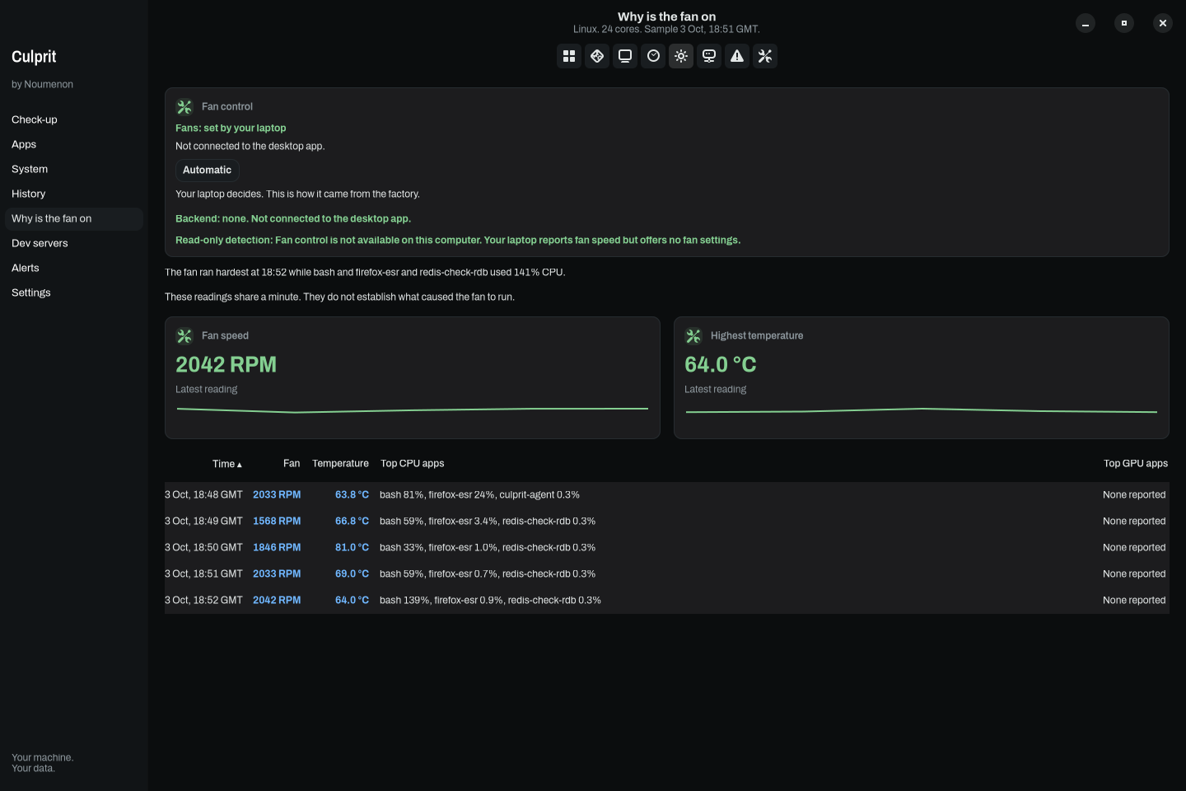
Task: Select the 3 Oct, 18:48 GMT row time
Action: 203,494
